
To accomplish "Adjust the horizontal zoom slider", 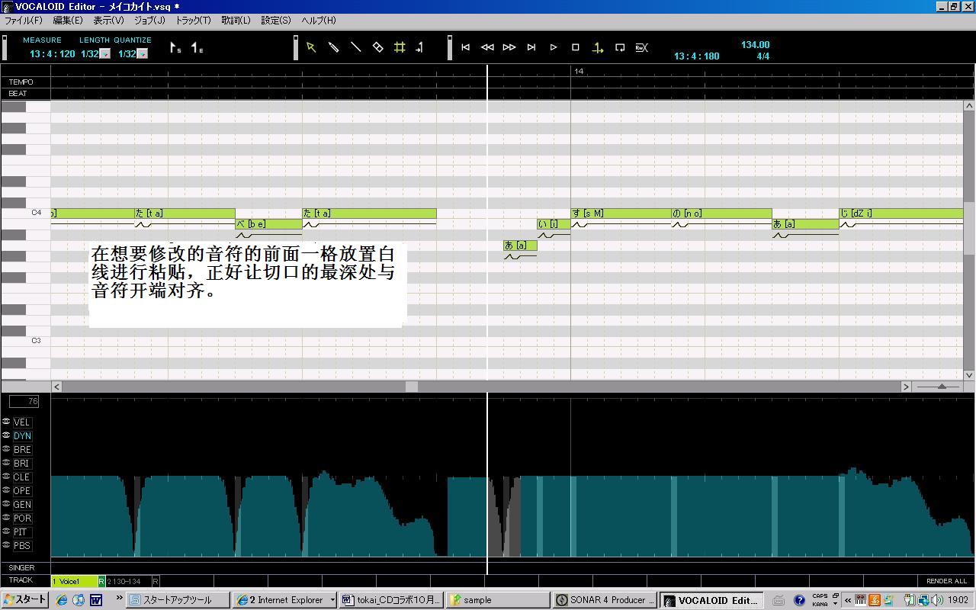I will (942, 387).
